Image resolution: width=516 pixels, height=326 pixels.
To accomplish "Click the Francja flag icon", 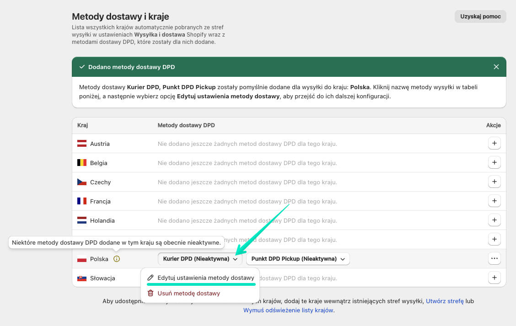I will [x=81, y=201].
